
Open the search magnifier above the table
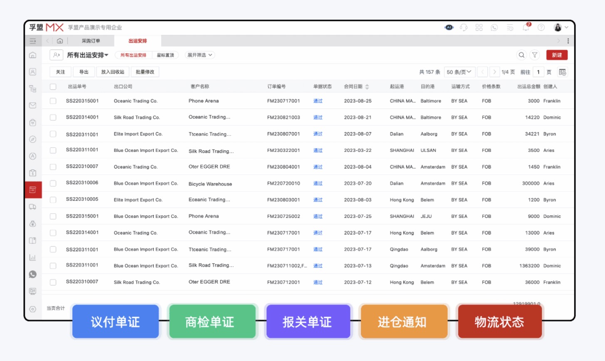pyautogui.click(x=521, y=54)
